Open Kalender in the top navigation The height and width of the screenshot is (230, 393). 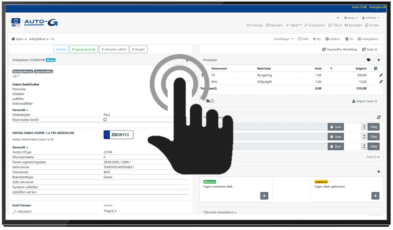tap(274, 25)
